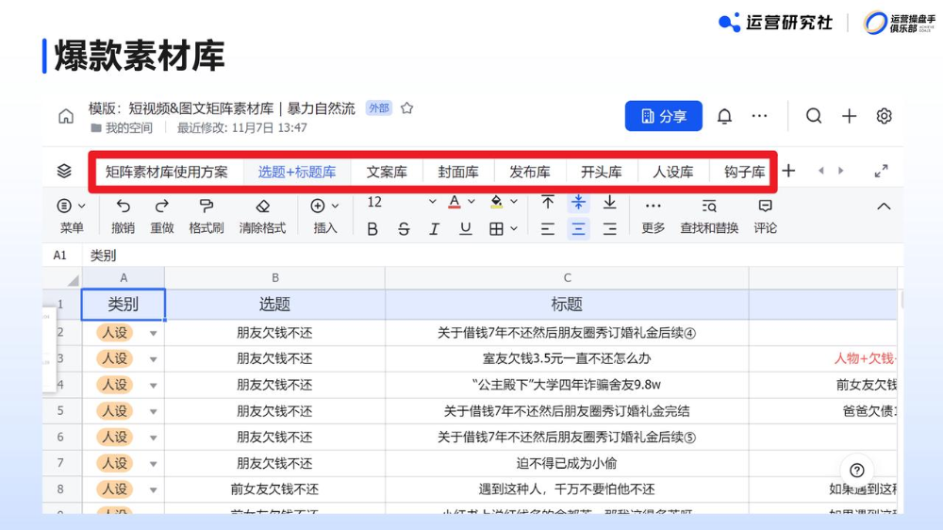Switch to 发布库 tab
The image size is (943, 530).
coord(530,172)
